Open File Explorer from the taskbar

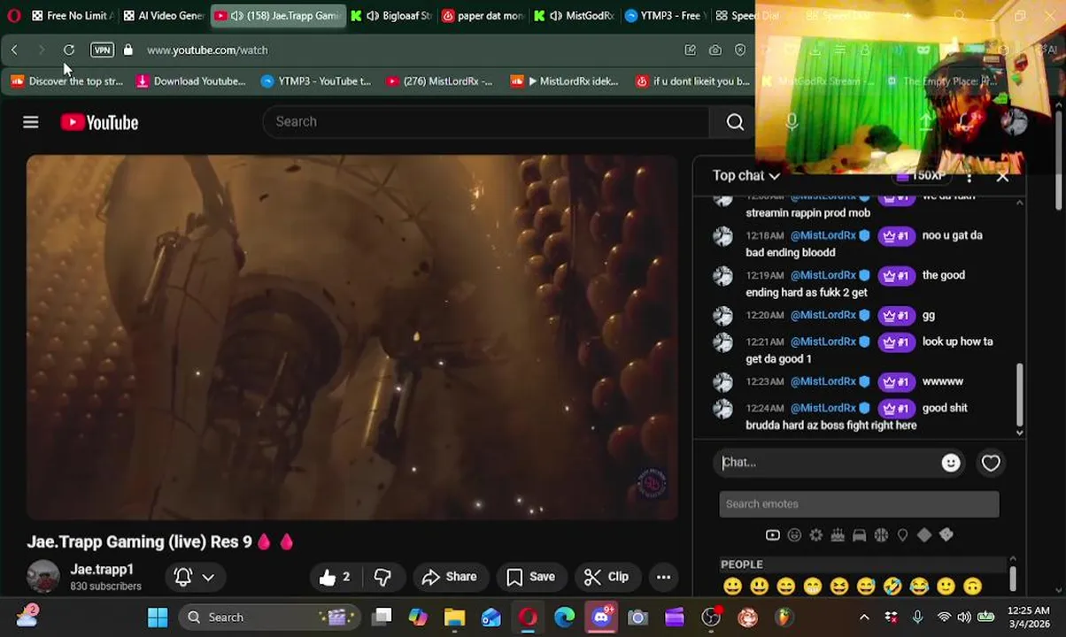pyautogui.click(x=454, y=618)
